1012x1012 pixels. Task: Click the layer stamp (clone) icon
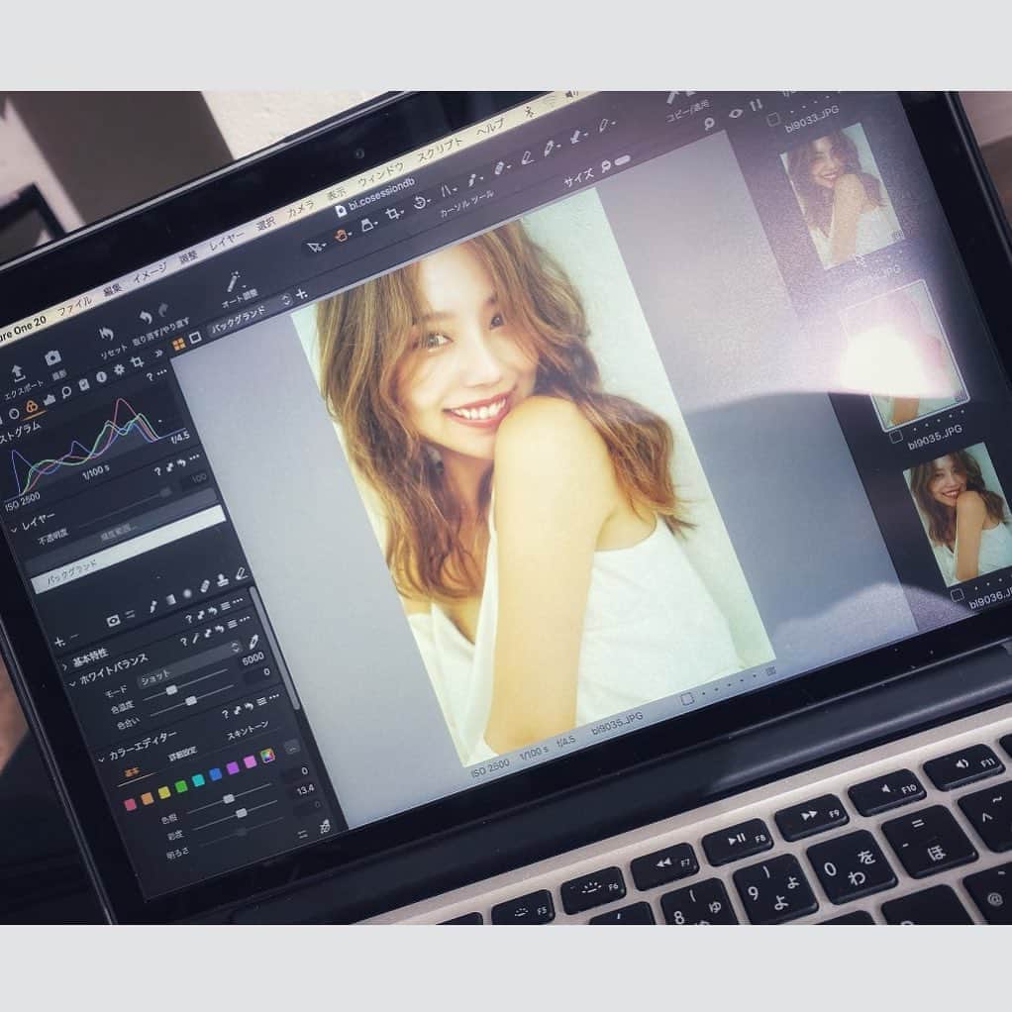pos(222,579)
